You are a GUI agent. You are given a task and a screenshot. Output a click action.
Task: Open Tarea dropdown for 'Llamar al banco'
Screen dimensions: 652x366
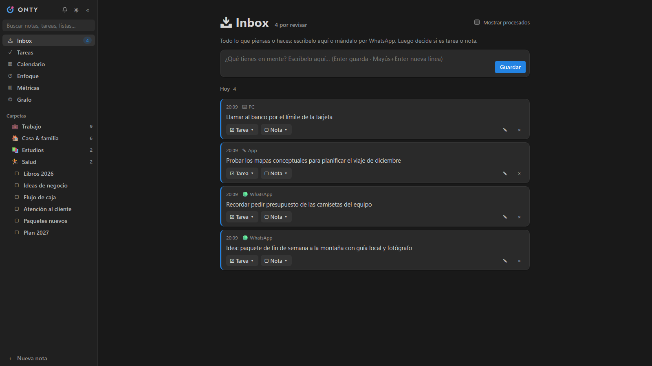pyautogui.click(x=242, y=130)
